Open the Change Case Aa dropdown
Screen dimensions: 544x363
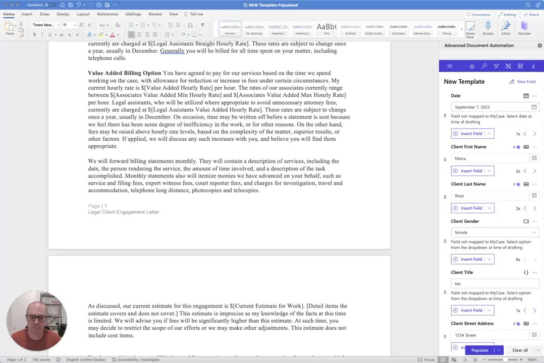point(104,25)
